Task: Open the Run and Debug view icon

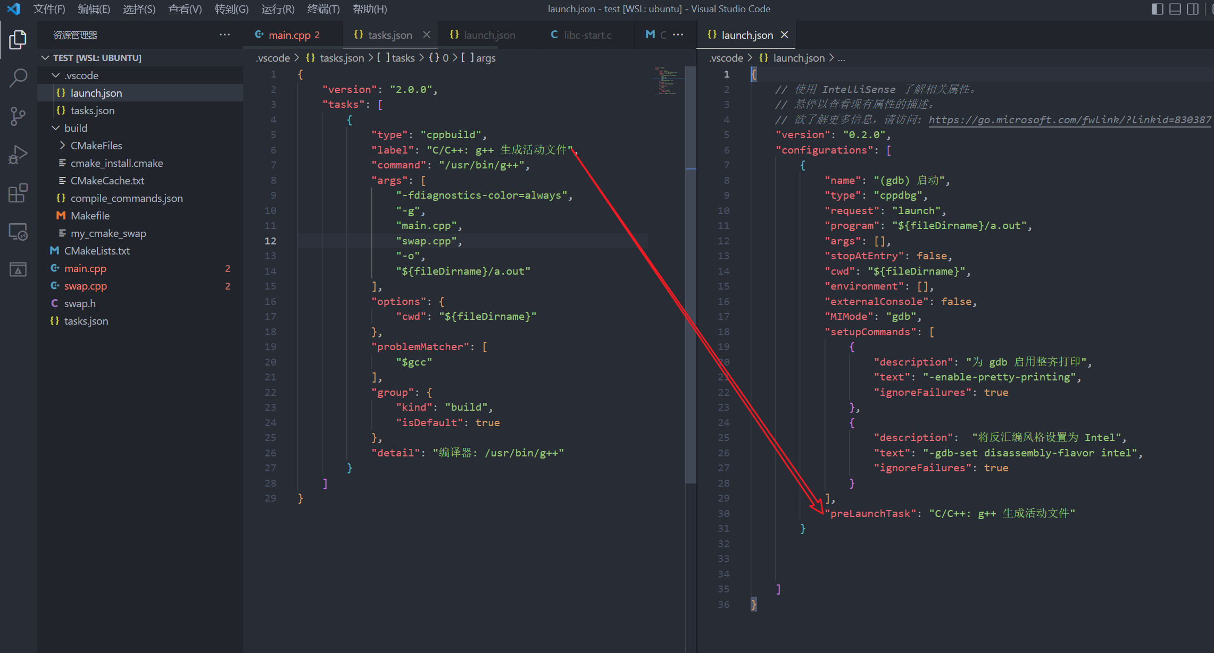Action: point(18,155)
